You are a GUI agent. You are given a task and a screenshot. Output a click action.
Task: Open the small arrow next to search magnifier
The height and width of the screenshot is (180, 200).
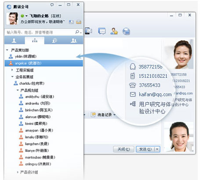click(x=81, y=32)
